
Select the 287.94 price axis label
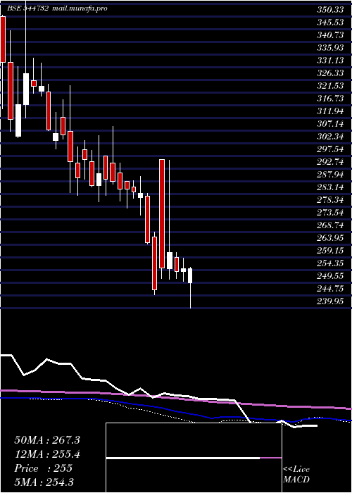click(330, 175)
